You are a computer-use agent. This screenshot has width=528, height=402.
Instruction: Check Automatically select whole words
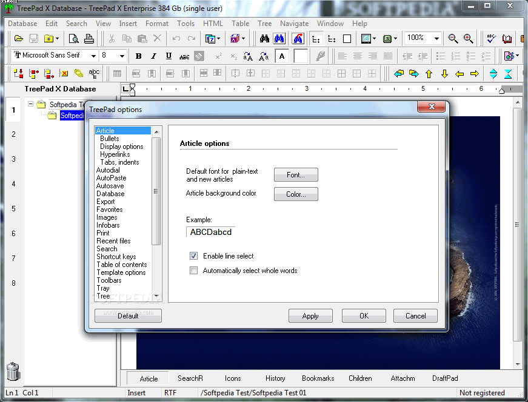coord(193,271)
